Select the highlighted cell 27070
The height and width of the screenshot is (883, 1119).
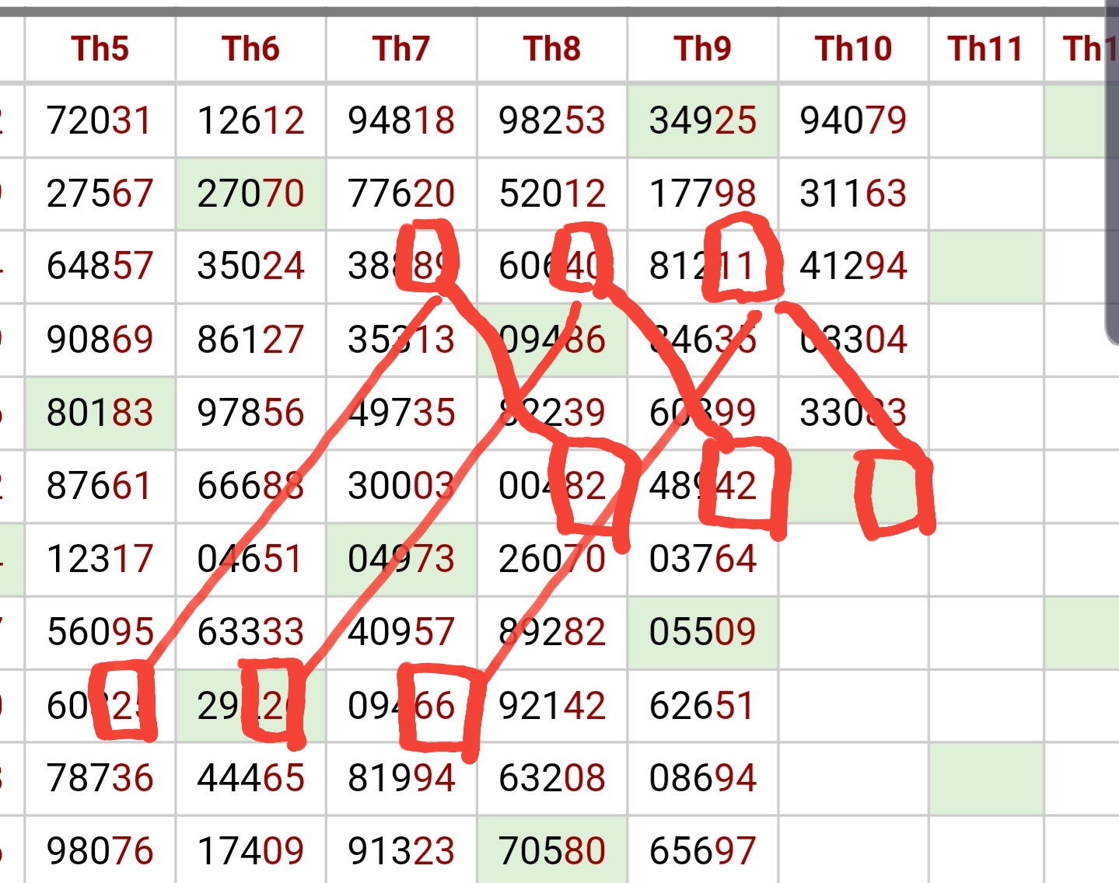250,194
